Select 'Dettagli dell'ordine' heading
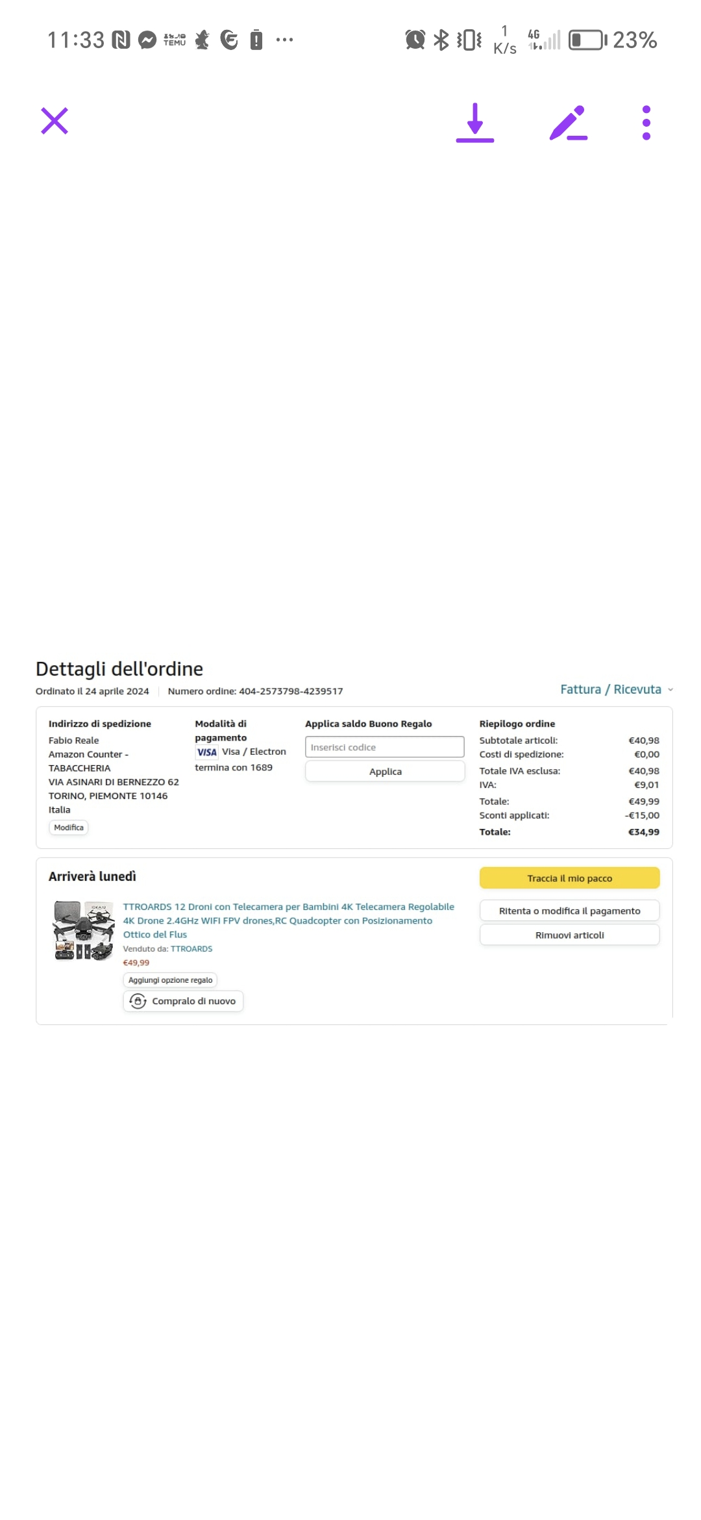701x1520 pixels. pyautogui.click(x=119, y=668)
